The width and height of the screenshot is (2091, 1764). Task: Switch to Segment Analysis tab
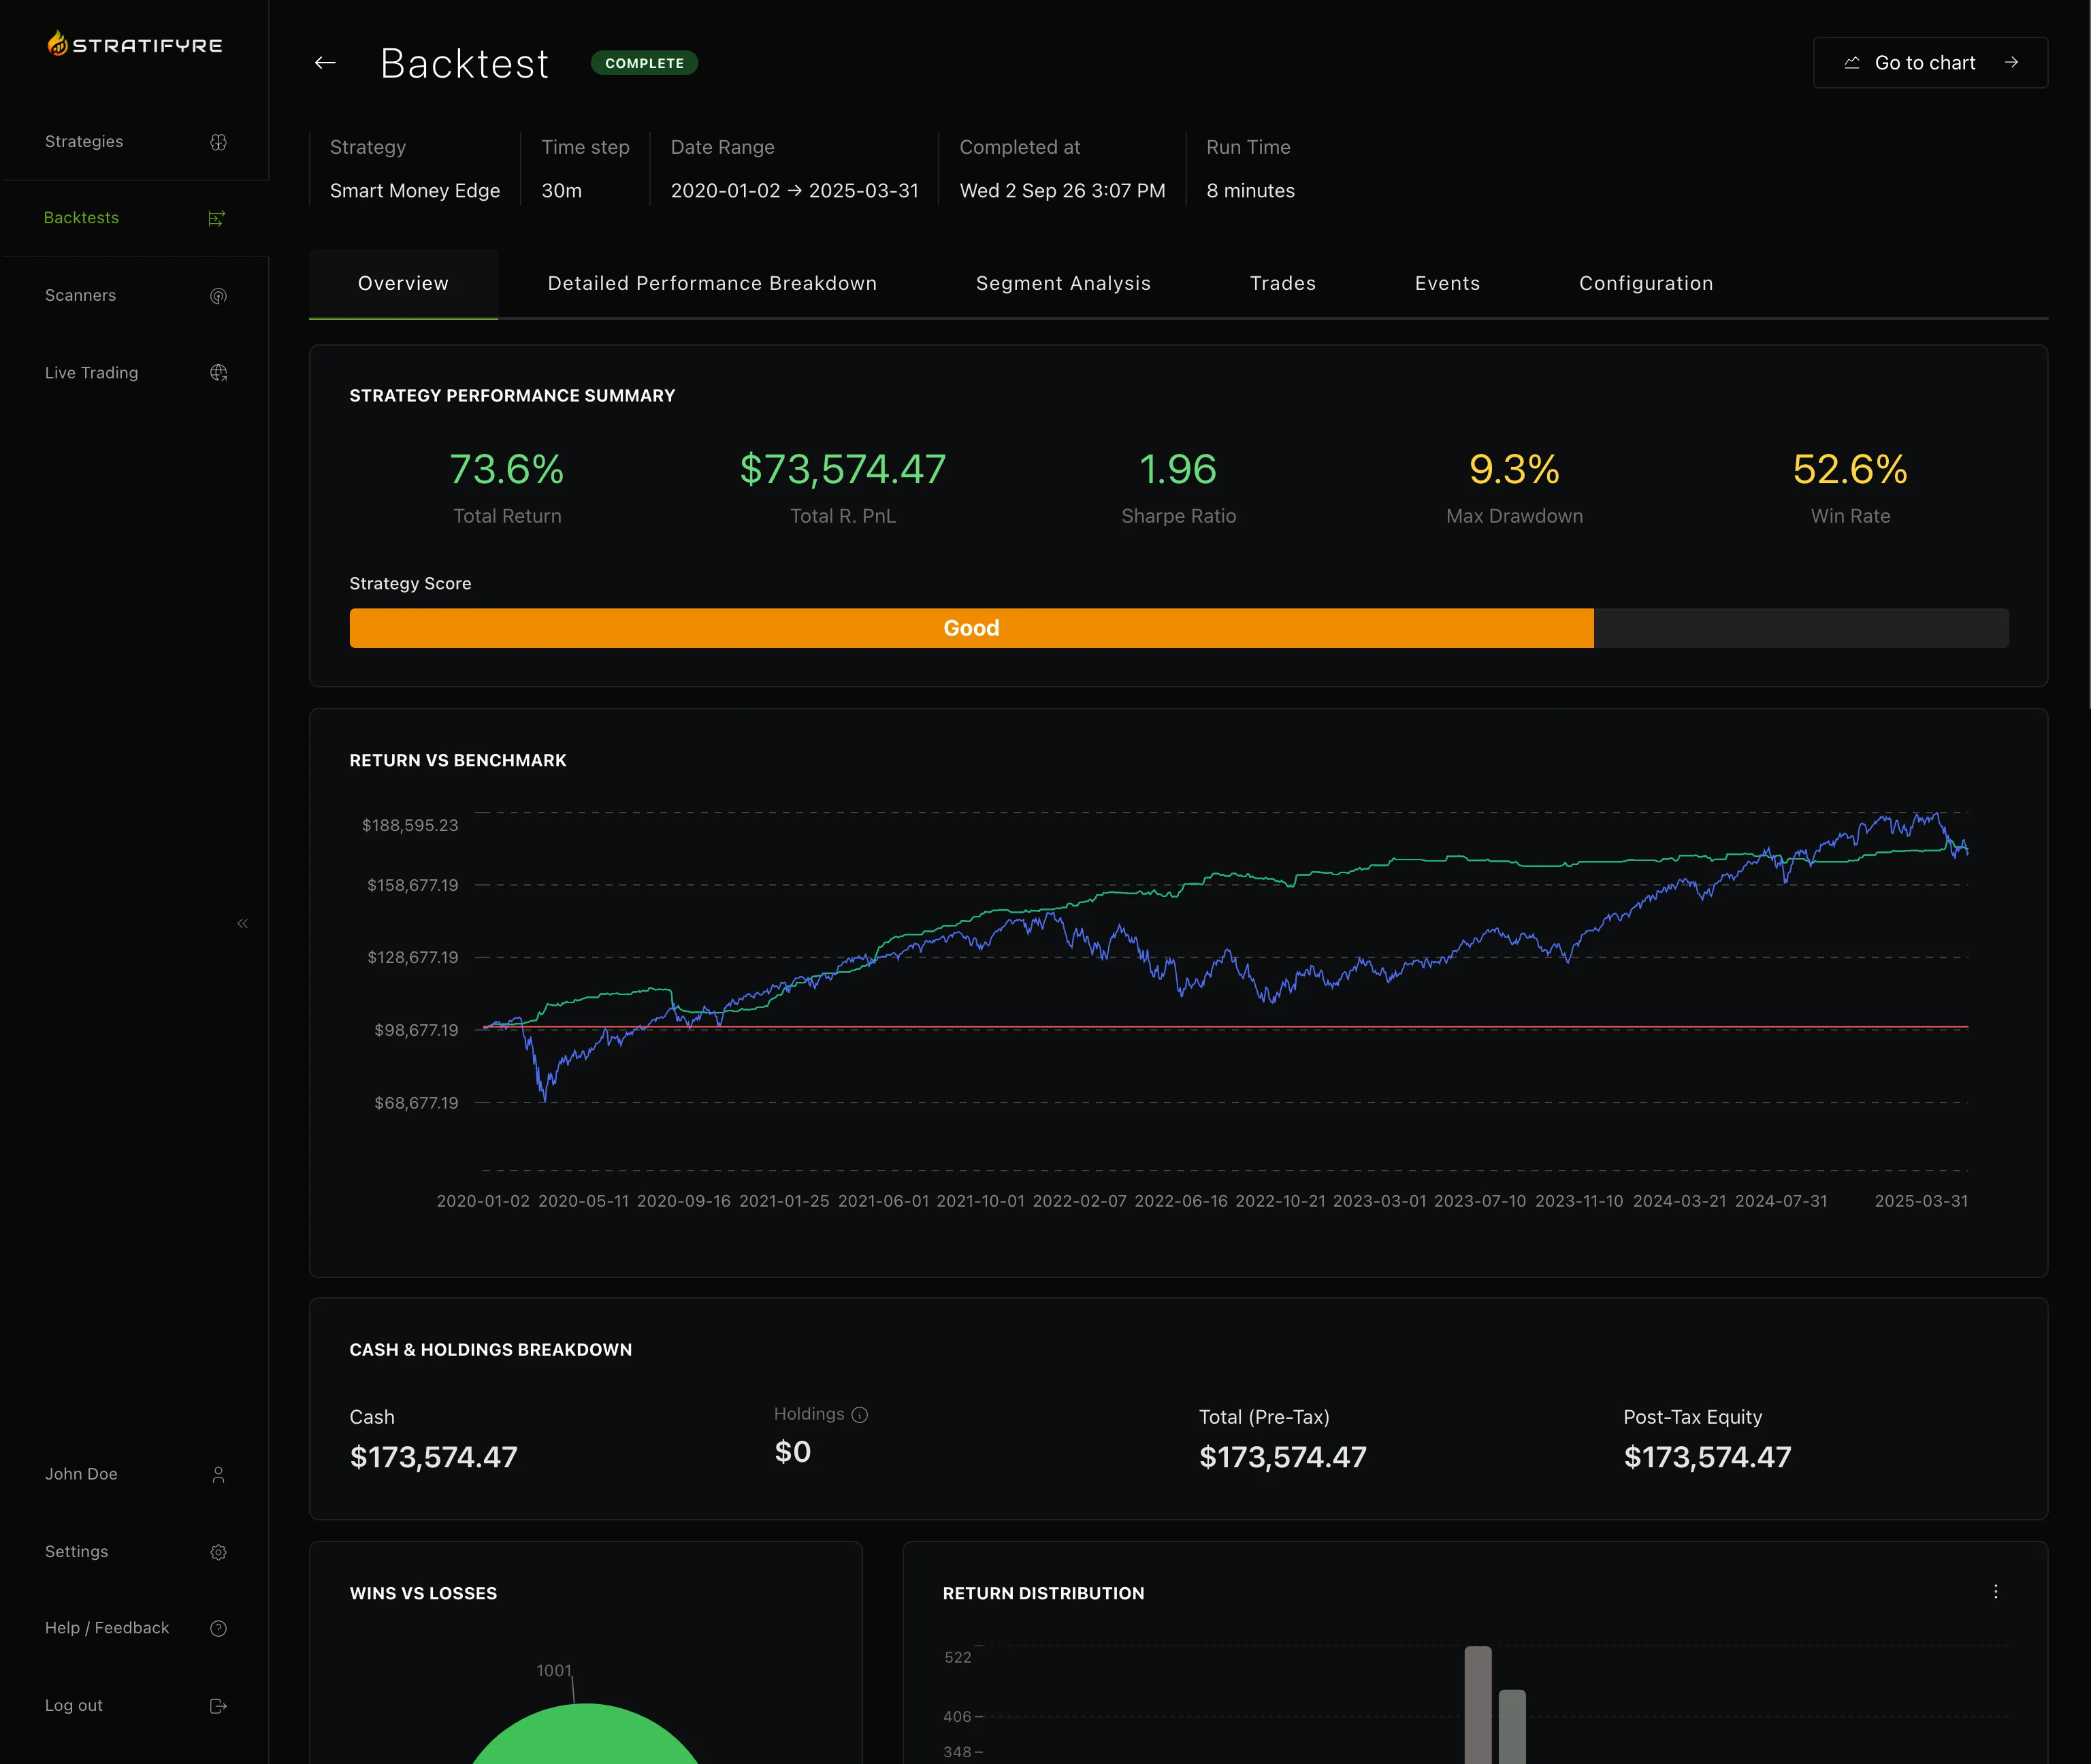click(1063, 283)
